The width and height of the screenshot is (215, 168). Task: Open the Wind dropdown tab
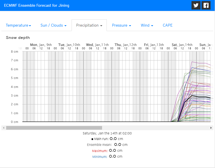(147, 25)
